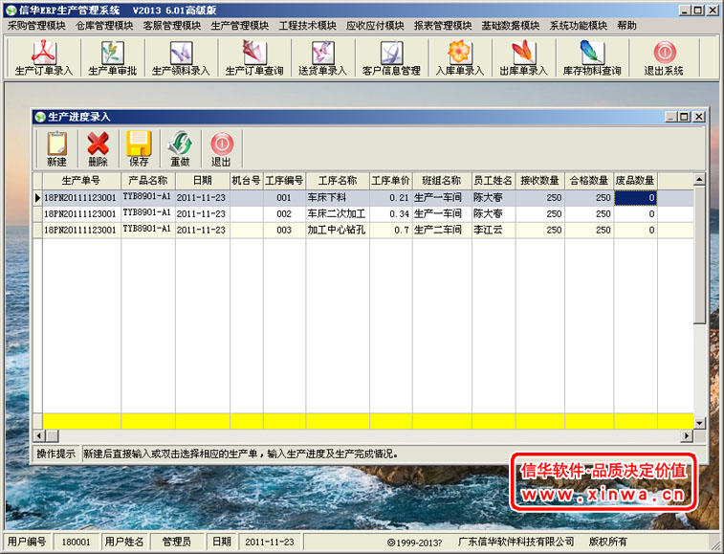Open the 生产管理模块 menu
724x554 pixels.
coord(240,26)
